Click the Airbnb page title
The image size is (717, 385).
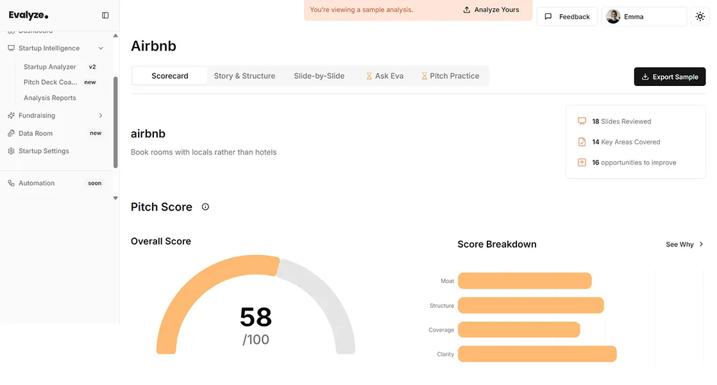coord(153,46)
